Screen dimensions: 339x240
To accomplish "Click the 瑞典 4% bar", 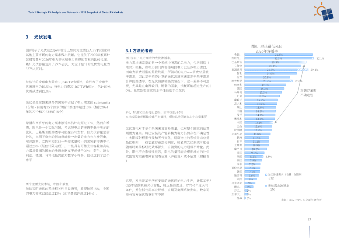I will click(x=249, y=187).
